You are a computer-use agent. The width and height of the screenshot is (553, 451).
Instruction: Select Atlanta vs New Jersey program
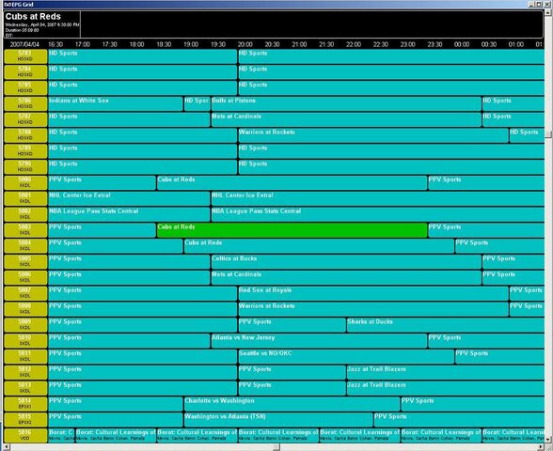(x=319, y=341)
